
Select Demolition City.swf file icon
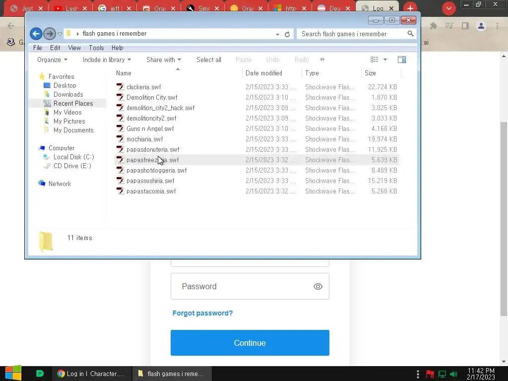[120, 97]
